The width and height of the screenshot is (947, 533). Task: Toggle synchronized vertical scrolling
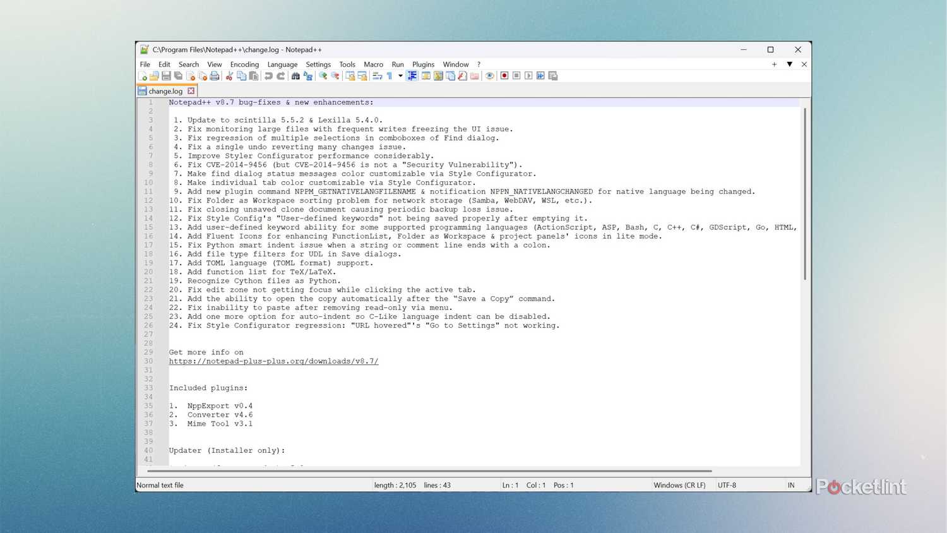tap(350, 76)
